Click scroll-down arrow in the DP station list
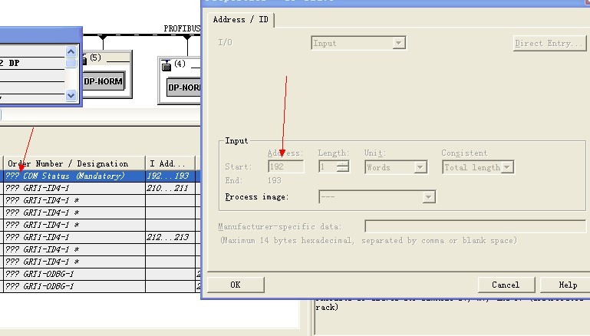The image size is (590, 336). (x=71, y=95)
